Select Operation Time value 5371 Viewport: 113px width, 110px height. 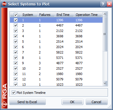tap(79, 58)
